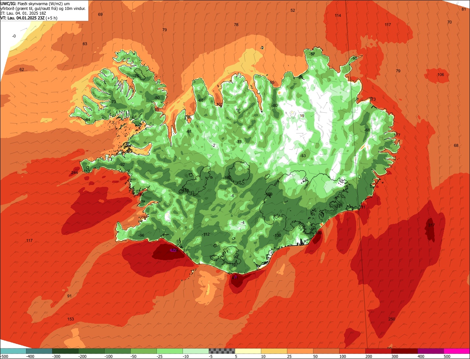The width and height of the screenshot is (470, 359).
Task: Click the legend label "500"
Action: (x=446, y=356)
